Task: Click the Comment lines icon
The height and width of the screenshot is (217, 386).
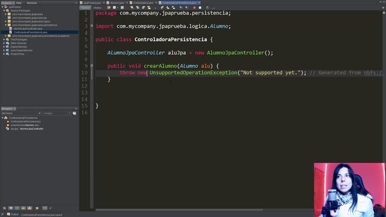Action: coord(207,8)
